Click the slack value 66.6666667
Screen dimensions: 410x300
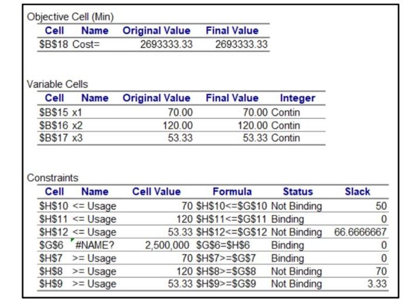point(360,232)
